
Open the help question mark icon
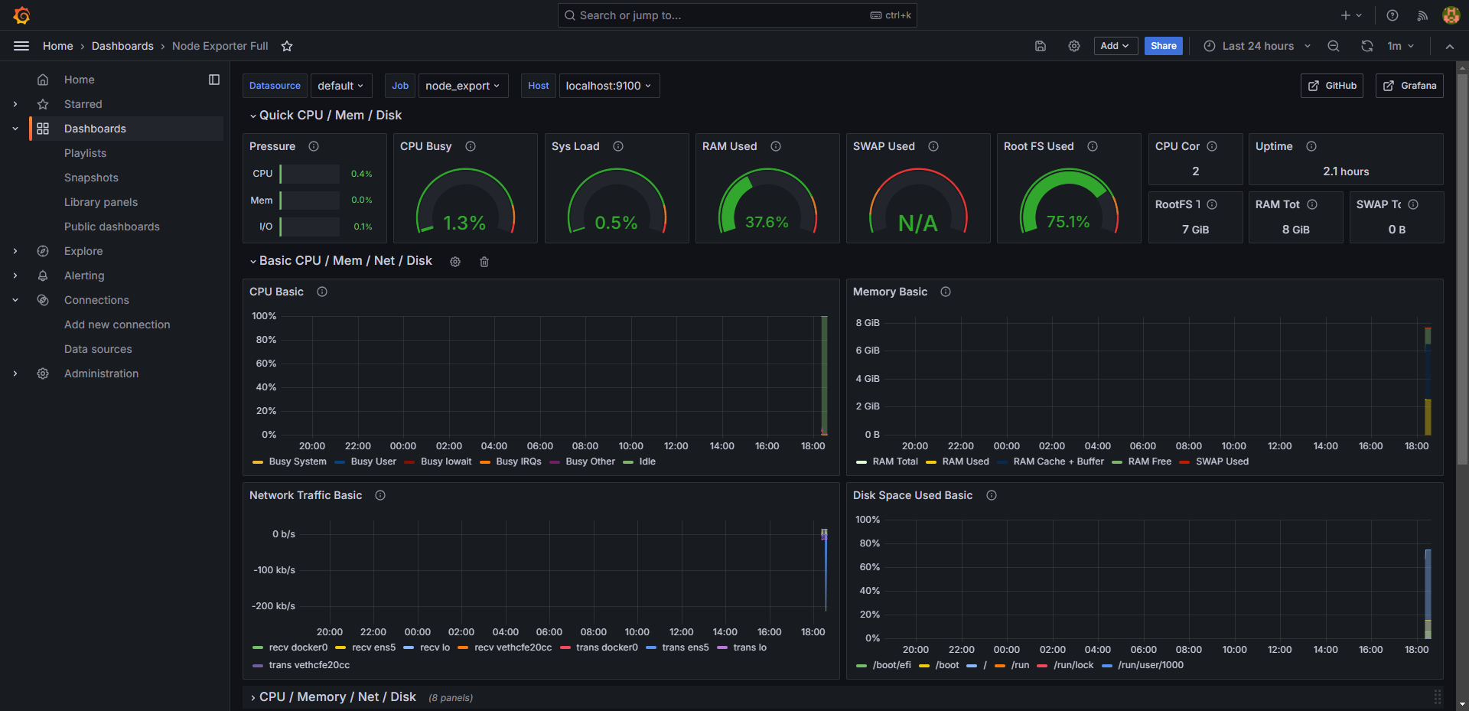[x=1392, y=15]
